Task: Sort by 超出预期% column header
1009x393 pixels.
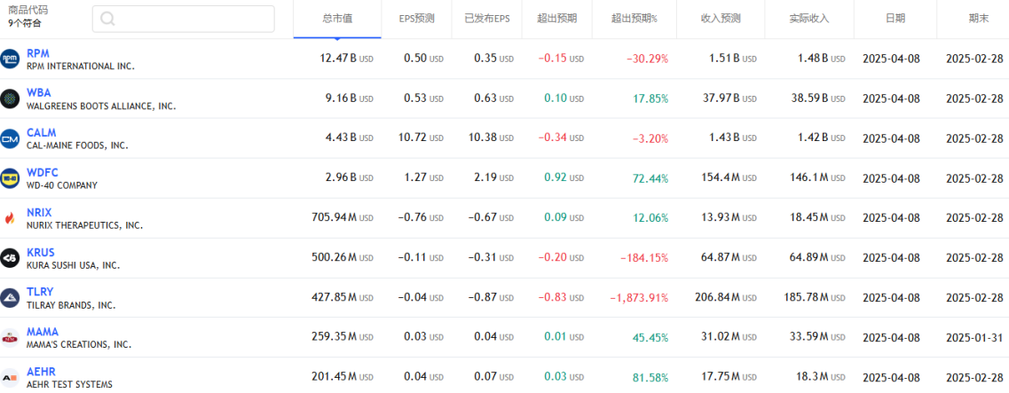Action: click(x=634, y=19)
